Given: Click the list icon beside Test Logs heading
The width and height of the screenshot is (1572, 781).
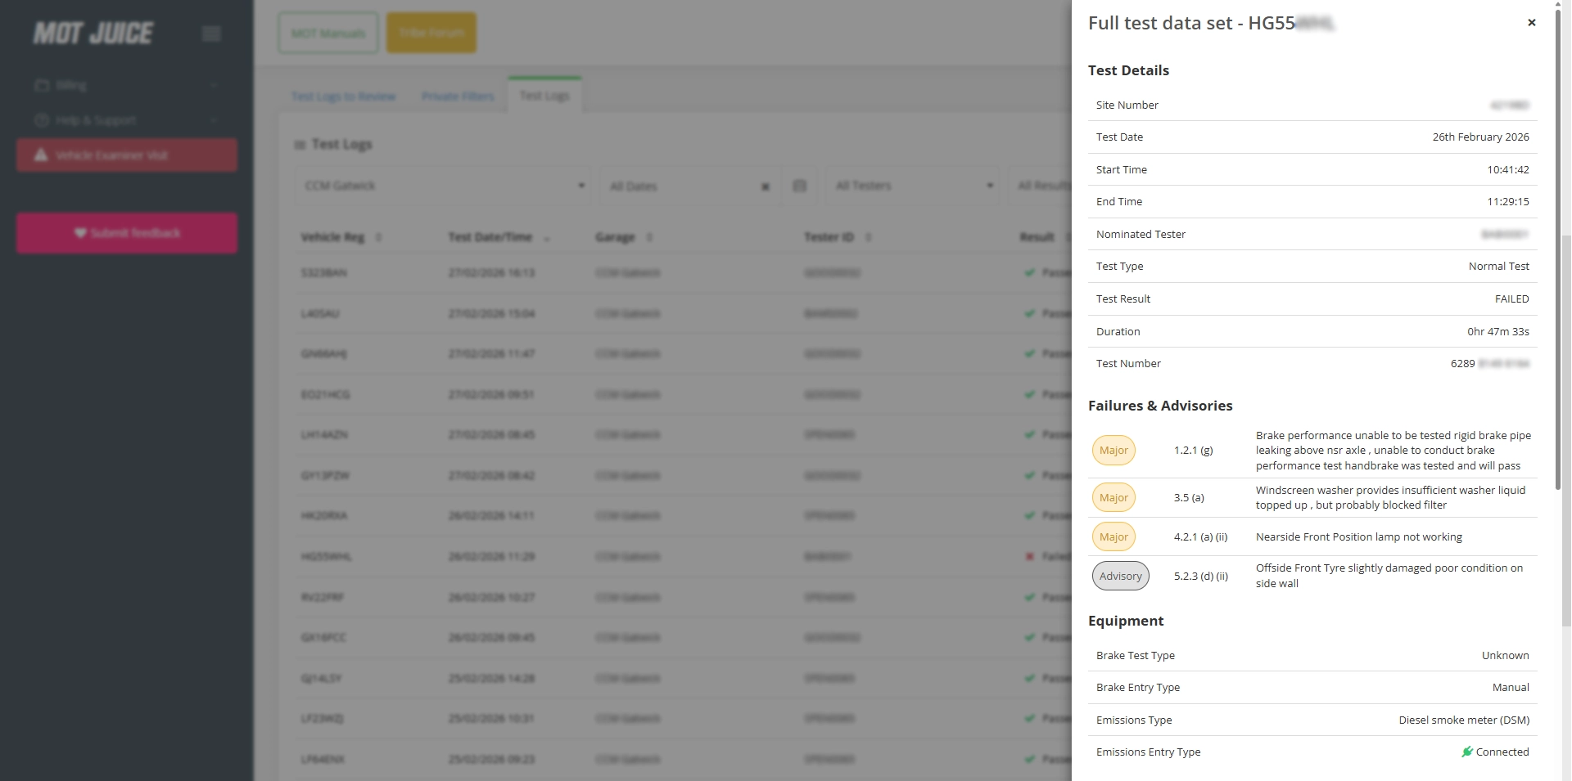Looking at the screenshot, I should pyautogui.click(x=299, y=144).
